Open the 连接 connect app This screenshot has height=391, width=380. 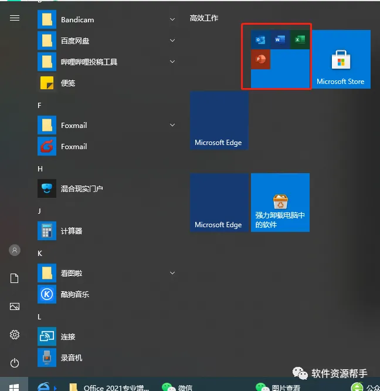(108, 336)
